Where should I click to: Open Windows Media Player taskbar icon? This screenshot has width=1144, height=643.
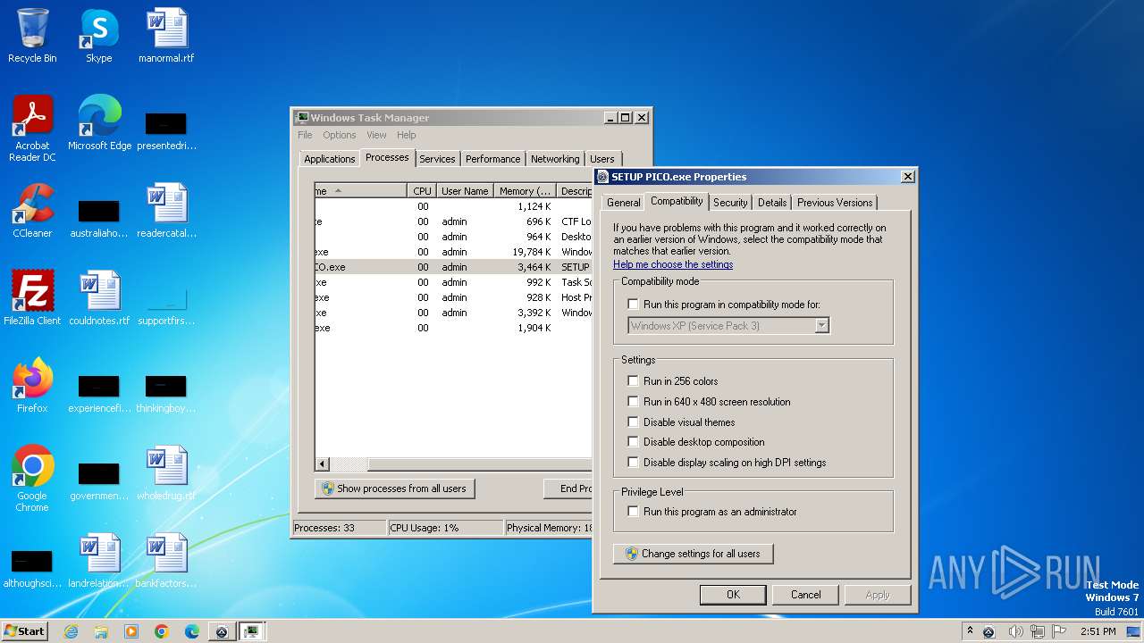[x=131, y=631]
